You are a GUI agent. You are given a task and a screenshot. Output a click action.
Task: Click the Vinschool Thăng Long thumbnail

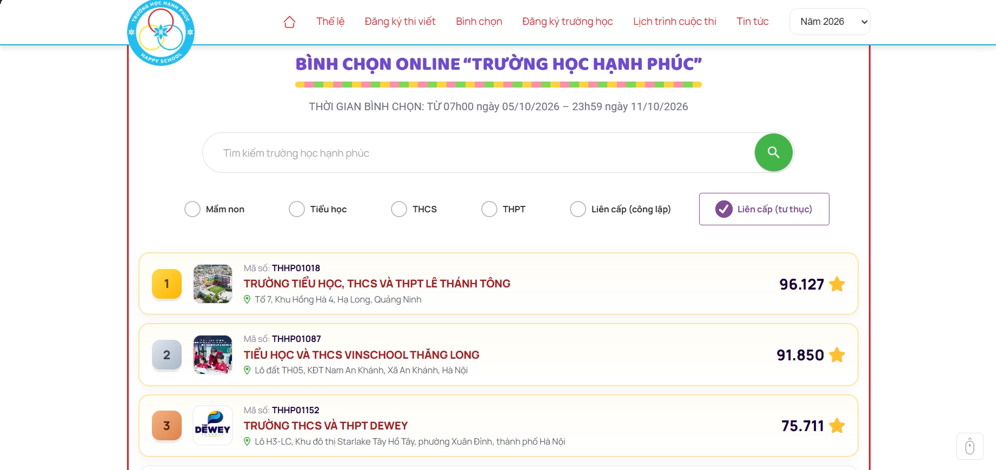pyautogui.click(x=213, y=355)
